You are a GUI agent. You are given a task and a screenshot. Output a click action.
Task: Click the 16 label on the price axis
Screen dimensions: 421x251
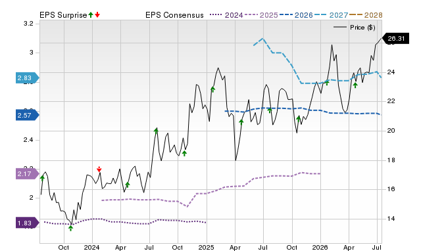[391, 189]
